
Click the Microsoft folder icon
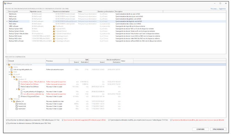click(x=12, y=74)
